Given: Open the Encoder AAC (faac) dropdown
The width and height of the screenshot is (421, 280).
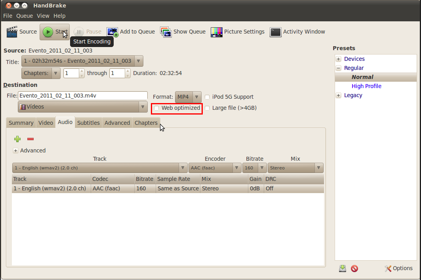Looking at the screenshot, I should [x=215, y=168].
